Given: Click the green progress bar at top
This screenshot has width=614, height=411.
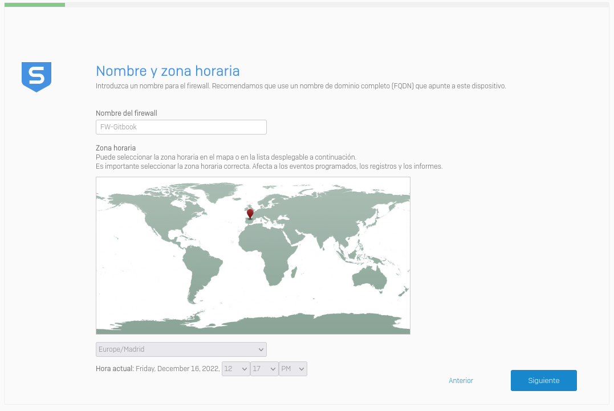Looking at the screenshot, I should pos(34,5).
